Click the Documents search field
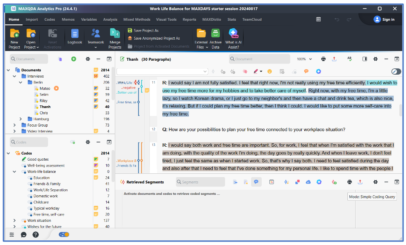 point(29,59)
